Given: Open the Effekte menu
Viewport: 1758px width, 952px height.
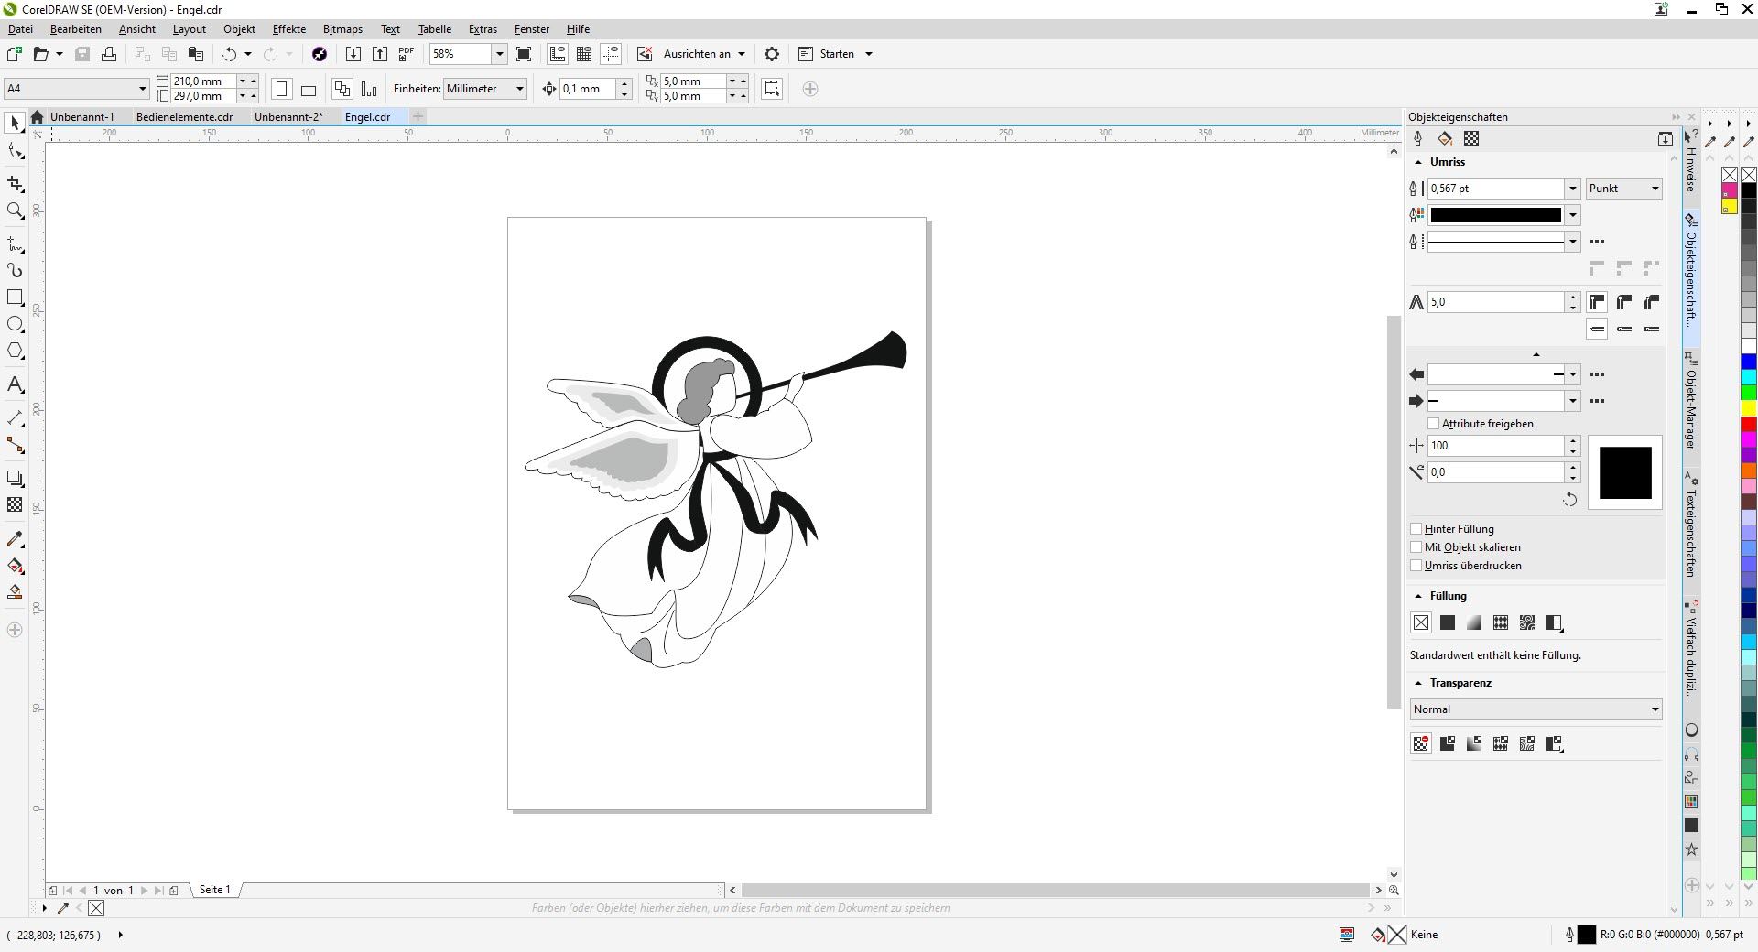Looking at the screenshot, I should [x=288, y=29].
